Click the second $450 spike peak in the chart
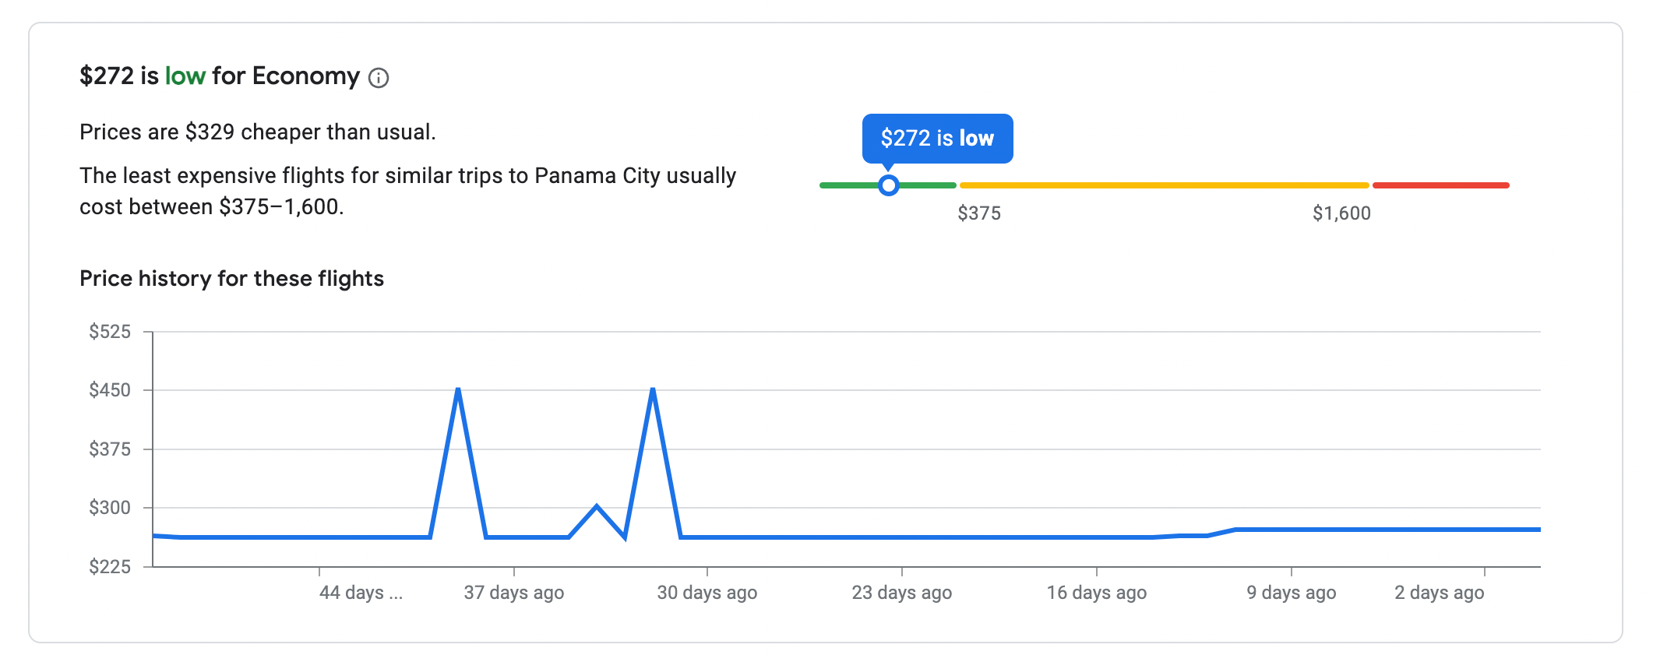Image resolution: width=1653 pixels, height=662 pixels. coord(653,389)
